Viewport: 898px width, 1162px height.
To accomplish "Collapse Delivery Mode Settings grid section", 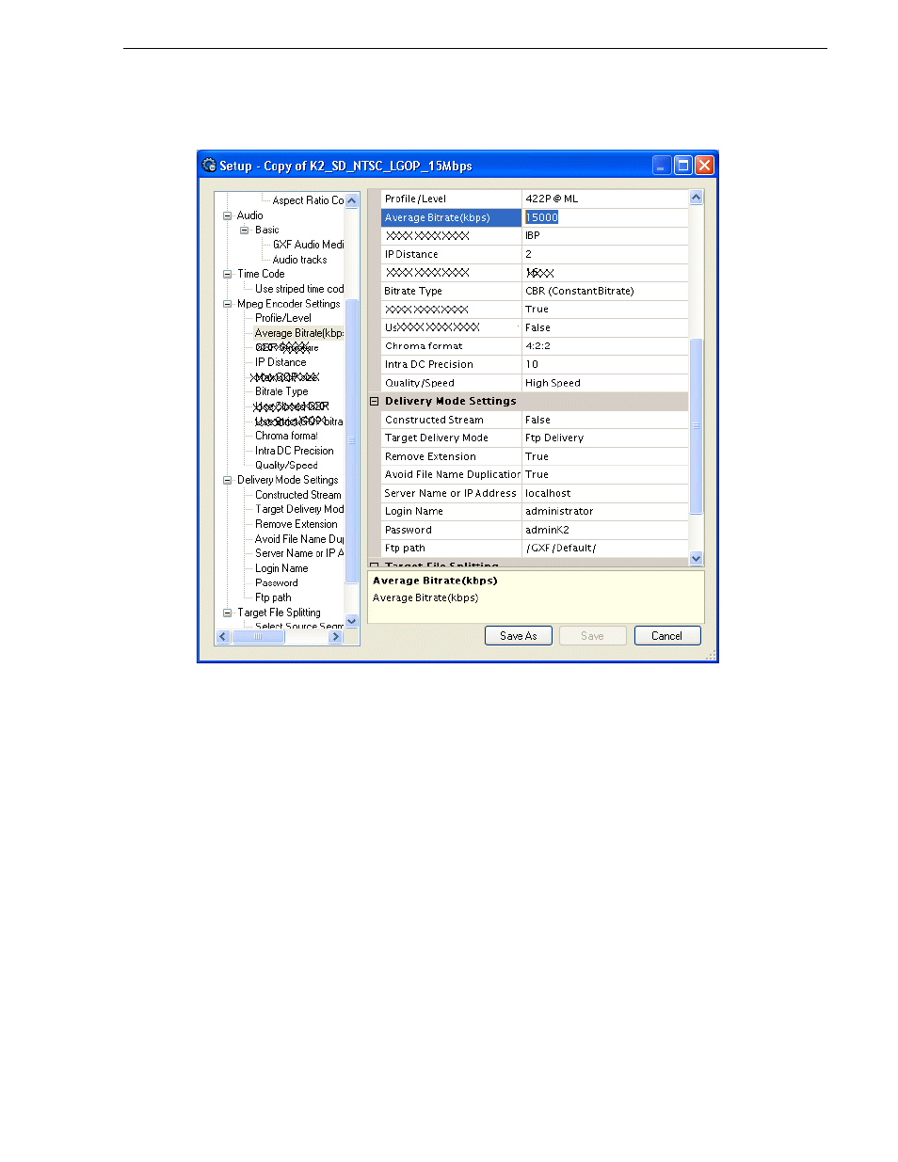I will coord(374,401).
